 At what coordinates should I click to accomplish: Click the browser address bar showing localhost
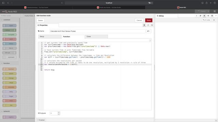109,3
